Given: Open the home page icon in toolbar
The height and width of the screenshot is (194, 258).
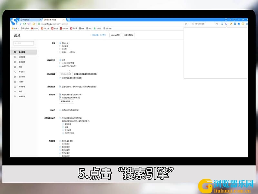Looking at the screenshot, I should 34,24.
